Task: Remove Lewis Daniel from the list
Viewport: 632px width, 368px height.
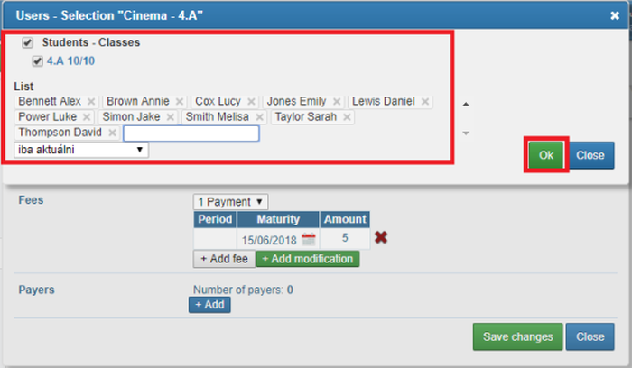Action: (425, 102)
